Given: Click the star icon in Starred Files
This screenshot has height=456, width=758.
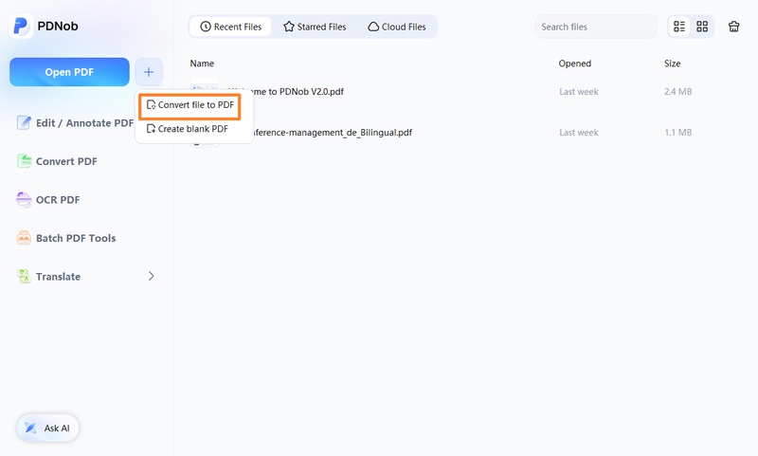Looking at the screenshot, I should coord(289,27).
